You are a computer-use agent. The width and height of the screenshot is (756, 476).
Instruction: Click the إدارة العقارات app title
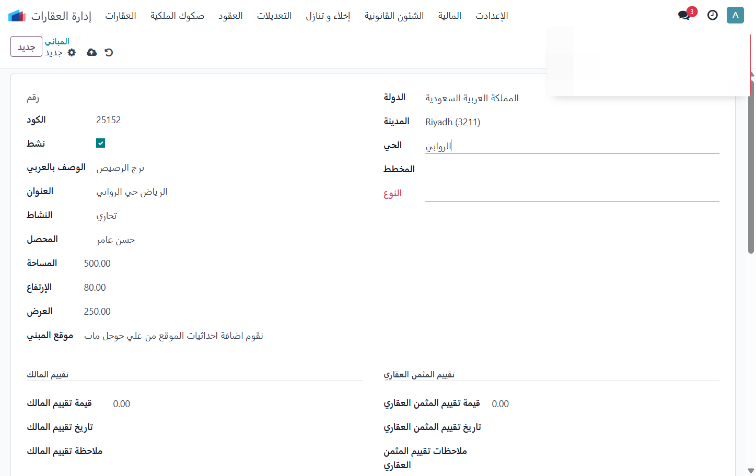point(61,16)
